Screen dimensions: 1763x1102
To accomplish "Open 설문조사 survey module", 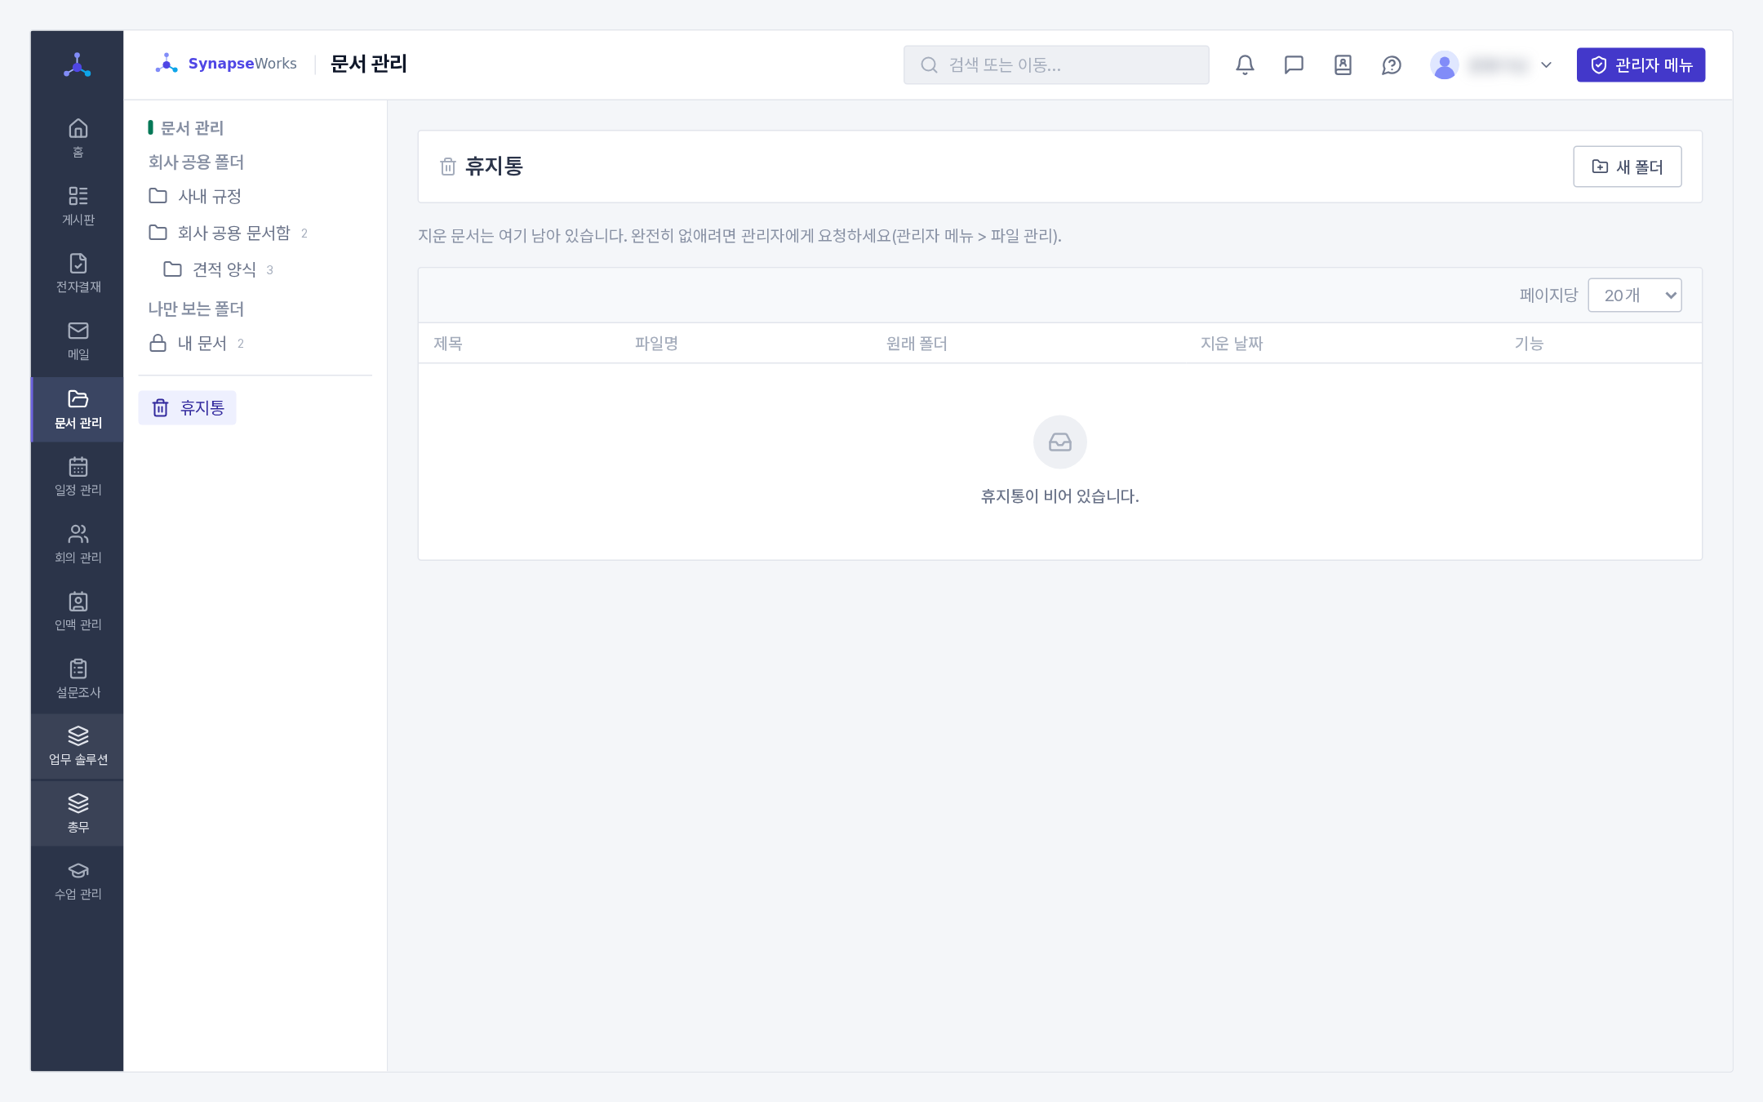I will 78,679.
